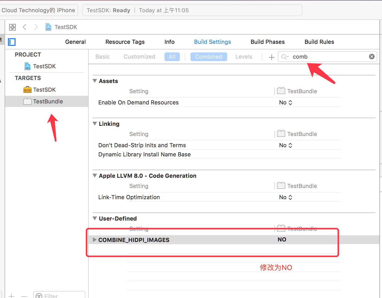Collapse the Assets section
The image size is (382, 298).
[x=95, y=81]
